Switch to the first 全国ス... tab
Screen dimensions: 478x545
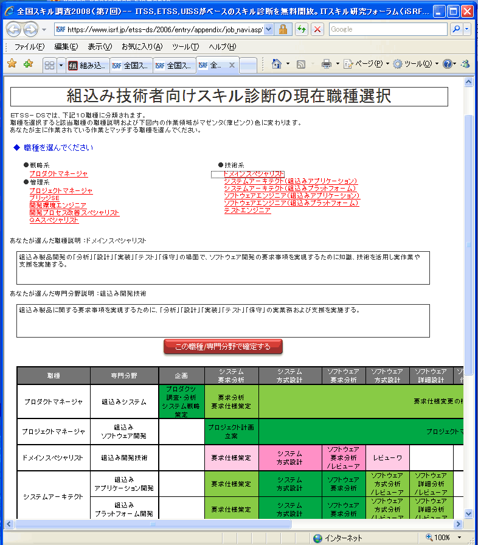click(131, 65)
